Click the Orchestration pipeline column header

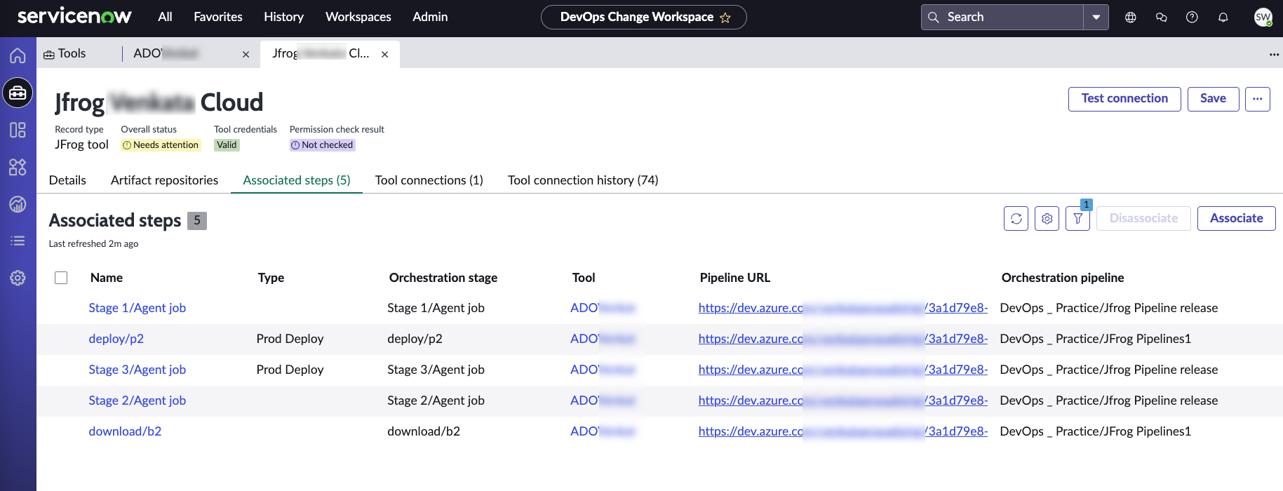pyautogui.click(x=1062, y=278)
